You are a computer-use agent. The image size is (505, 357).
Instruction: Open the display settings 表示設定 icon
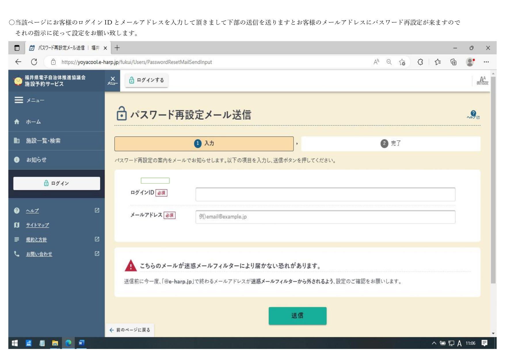coord(483,81)
